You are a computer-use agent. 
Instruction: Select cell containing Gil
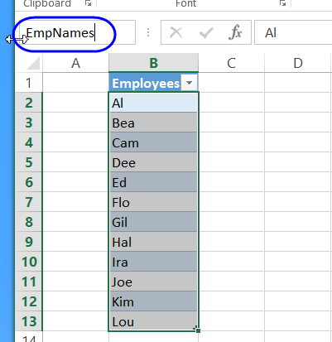[153, 222]
